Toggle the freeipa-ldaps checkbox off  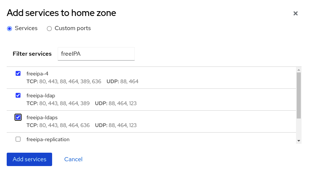tap(18, 117)
